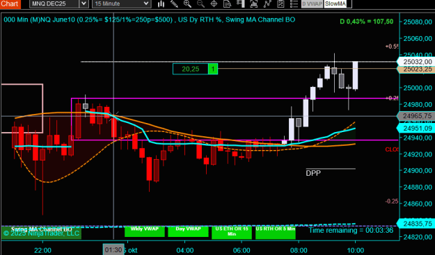
Task: Click the DPP level label
Action: pyautogui.click(x=313, y=173)
